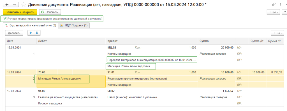
Task: Click quantity 1,000 in the МЦ.02 row
Action: [x=192, y=48]
